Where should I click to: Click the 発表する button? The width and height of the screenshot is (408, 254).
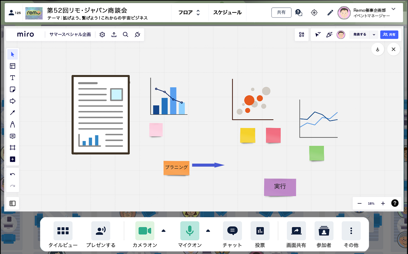(x=360, y=35)
